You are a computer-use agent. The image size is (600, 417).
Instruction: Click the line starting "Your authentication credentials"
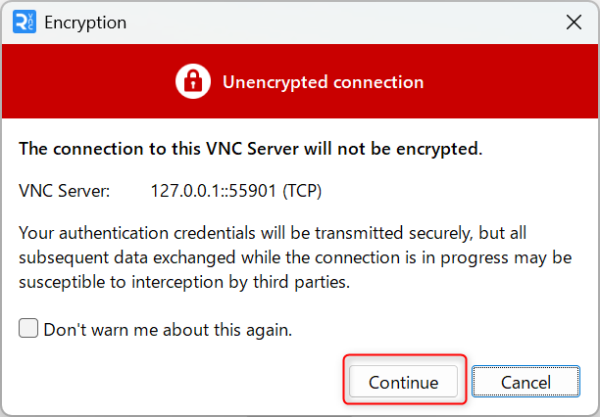[x=273, y=233]
